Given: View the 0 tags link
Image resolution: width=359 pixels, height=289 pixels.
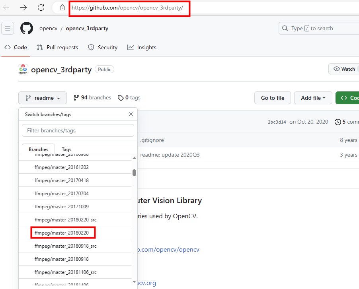Looking at the screenshot, I should (129, 98).
